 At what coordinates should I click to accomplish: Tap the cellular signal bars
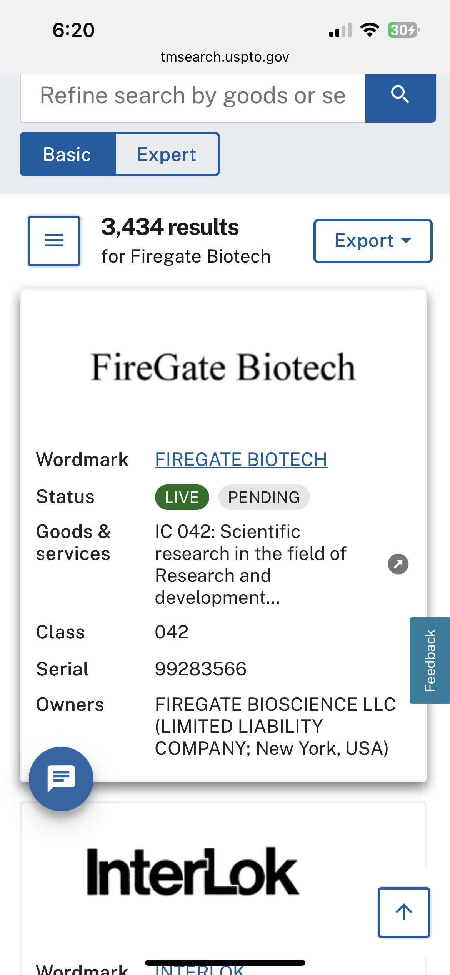(x=340, y=30)
